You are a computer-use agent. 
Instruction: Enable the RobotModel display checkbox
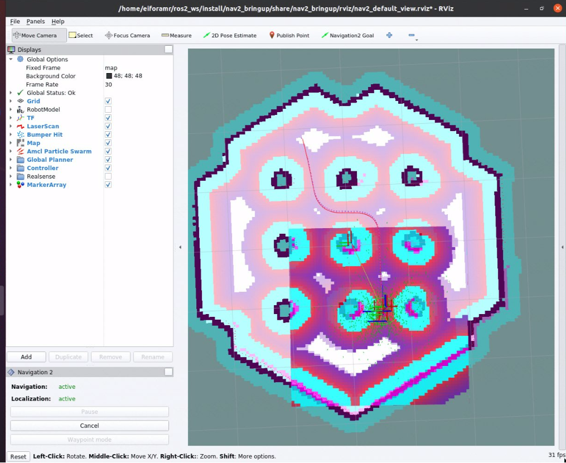click(x=108, y=110)
